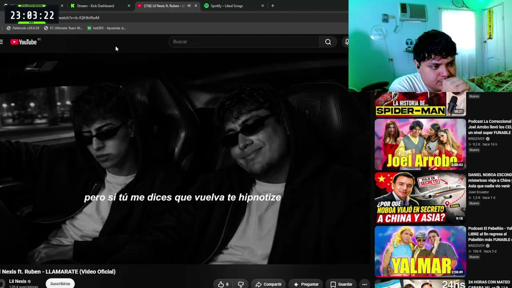Image resolution: width=512 pixels, height=288 pixels.
Task: Open the Podcast La Correccional video title
Action: pos(490,127)
